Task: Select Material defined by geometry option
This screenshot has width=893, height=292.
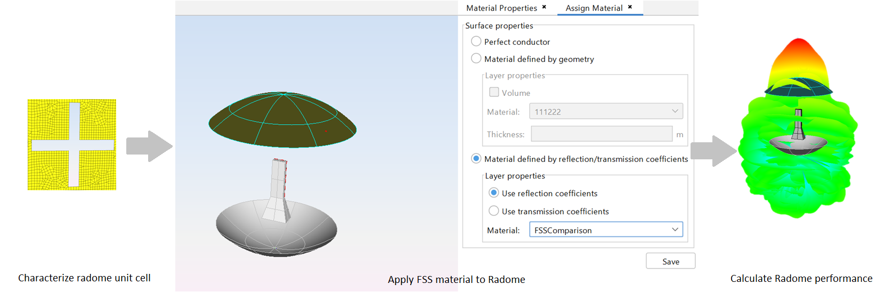Action: (476, 59)
